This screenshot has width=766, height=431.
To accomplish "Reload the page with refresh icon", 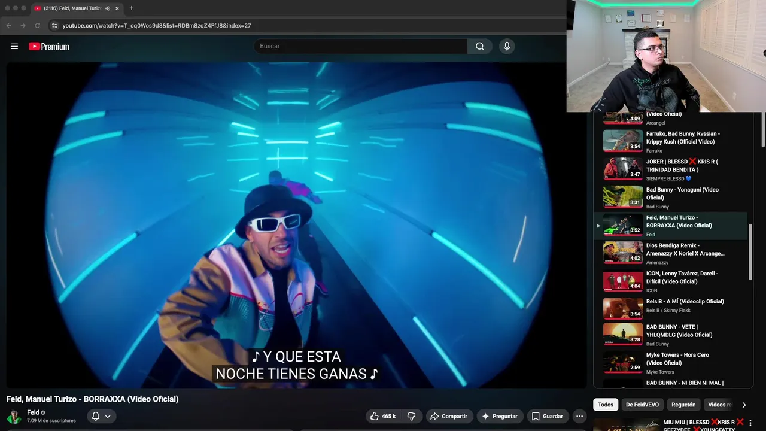I will click(x=37, y=26).
